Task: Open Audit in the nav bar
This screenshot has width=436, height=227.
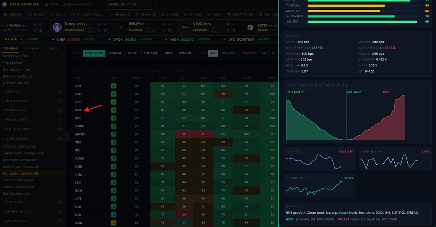Action: click(214, 15)
